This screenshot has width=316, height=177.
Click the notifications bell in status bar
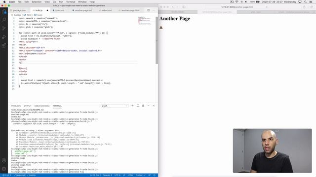(155, 175)
